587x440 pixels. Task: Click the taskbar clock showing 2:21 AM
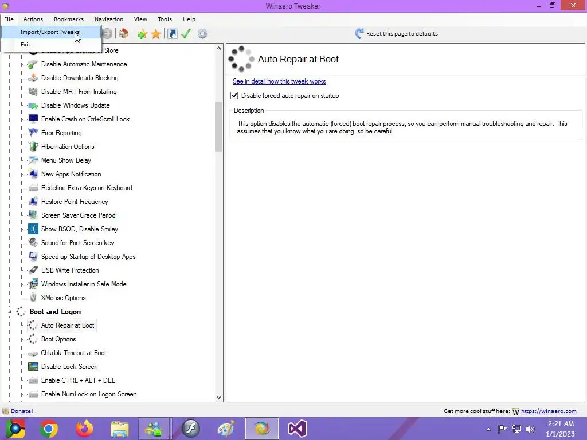[561, 429]
